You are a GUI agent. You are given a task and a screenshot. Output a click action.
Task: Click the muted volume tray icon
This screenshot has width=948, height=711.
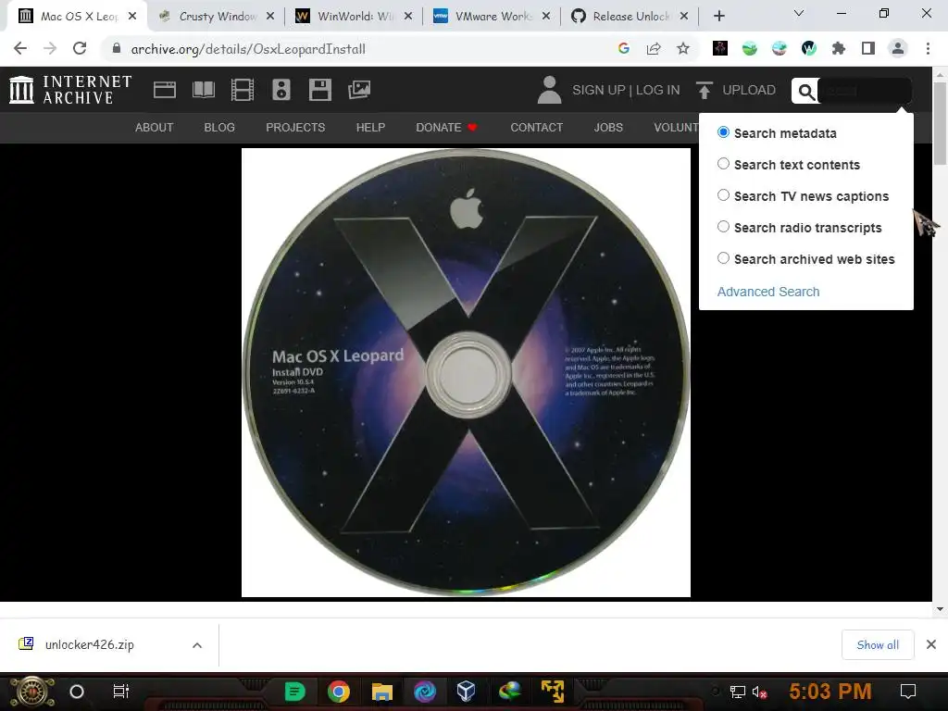[x=760, y=692]
